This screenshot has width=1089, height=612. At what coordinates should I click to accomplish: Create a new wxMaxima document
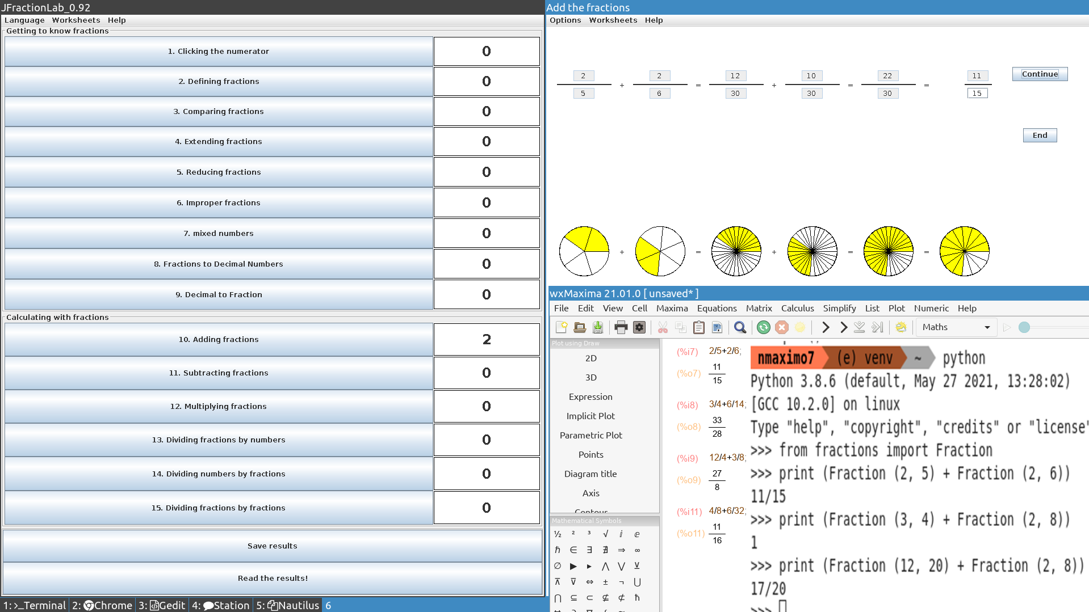tap(562, 327)
